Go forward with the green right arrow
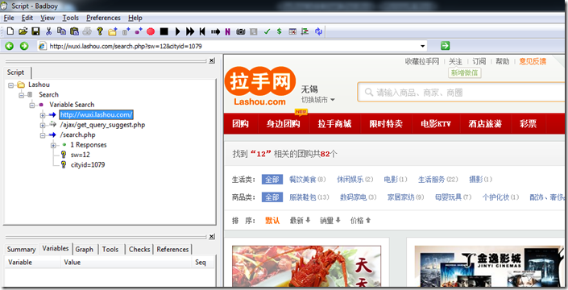This screenshot has height=290, width=568. click(24, 46)
